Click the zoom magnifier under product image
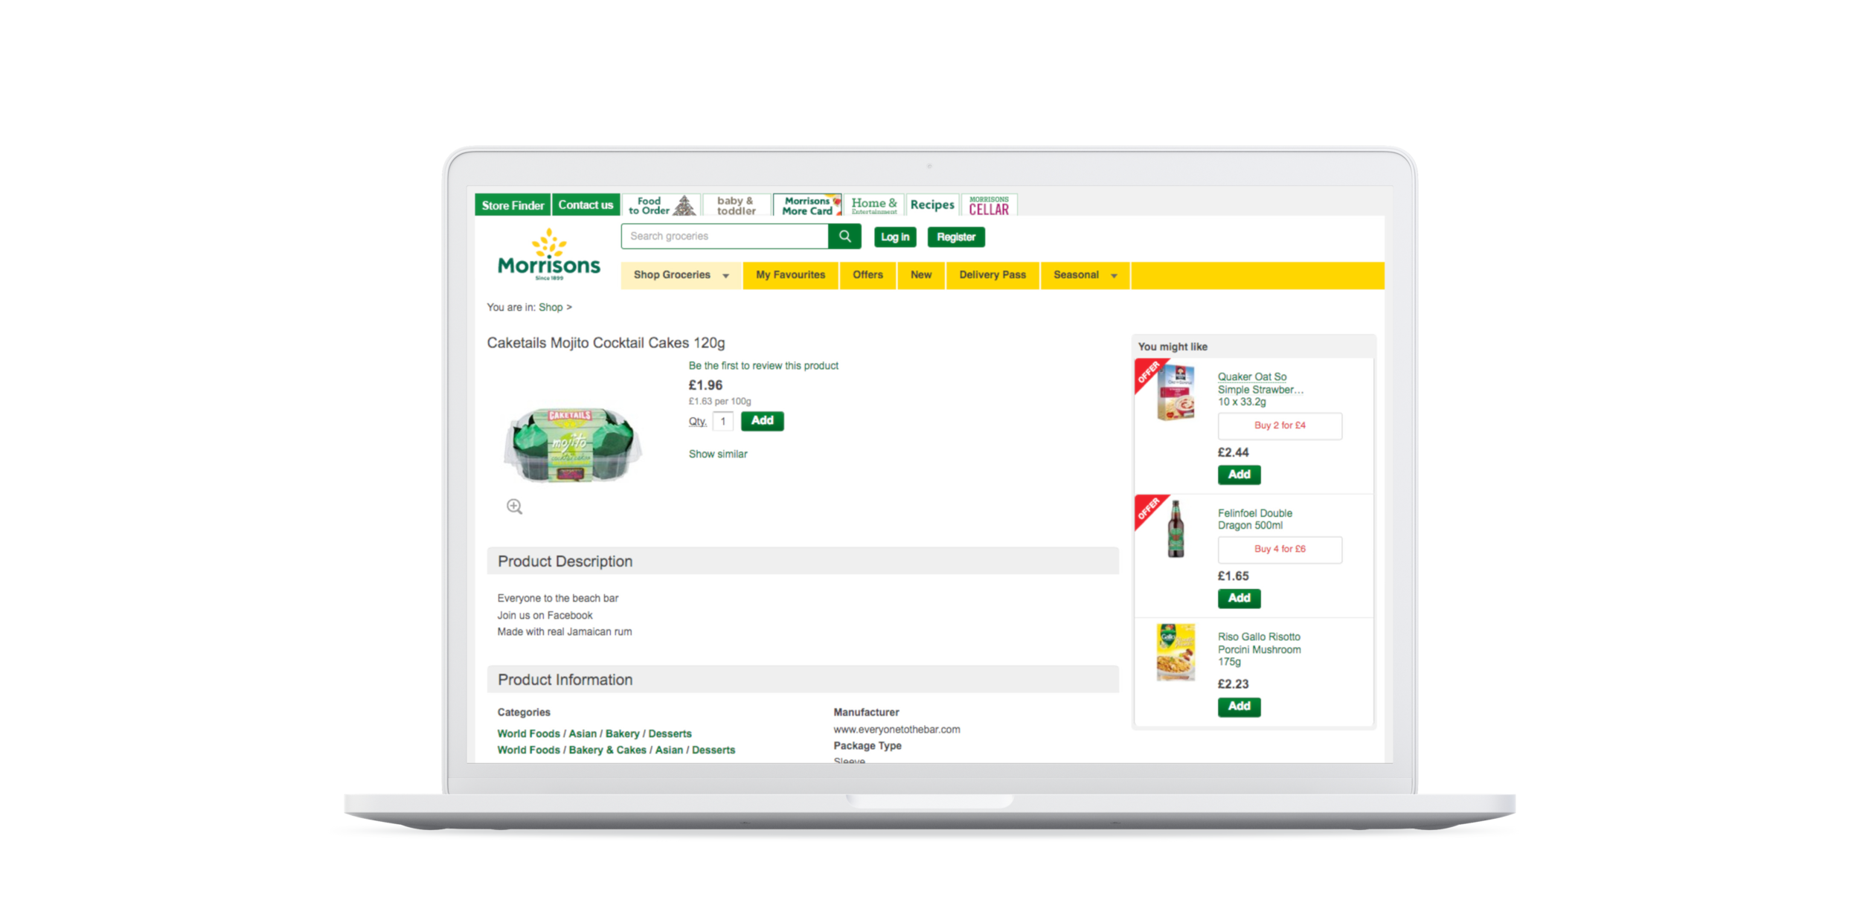 [x=514, y=506]
